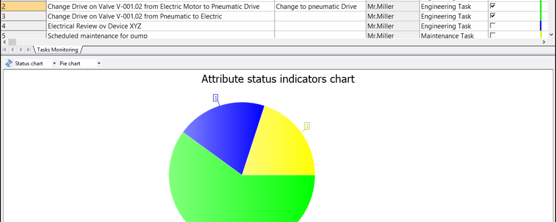
Task: Uncheck the checkbox in row 3
Action: click(492, 16)
